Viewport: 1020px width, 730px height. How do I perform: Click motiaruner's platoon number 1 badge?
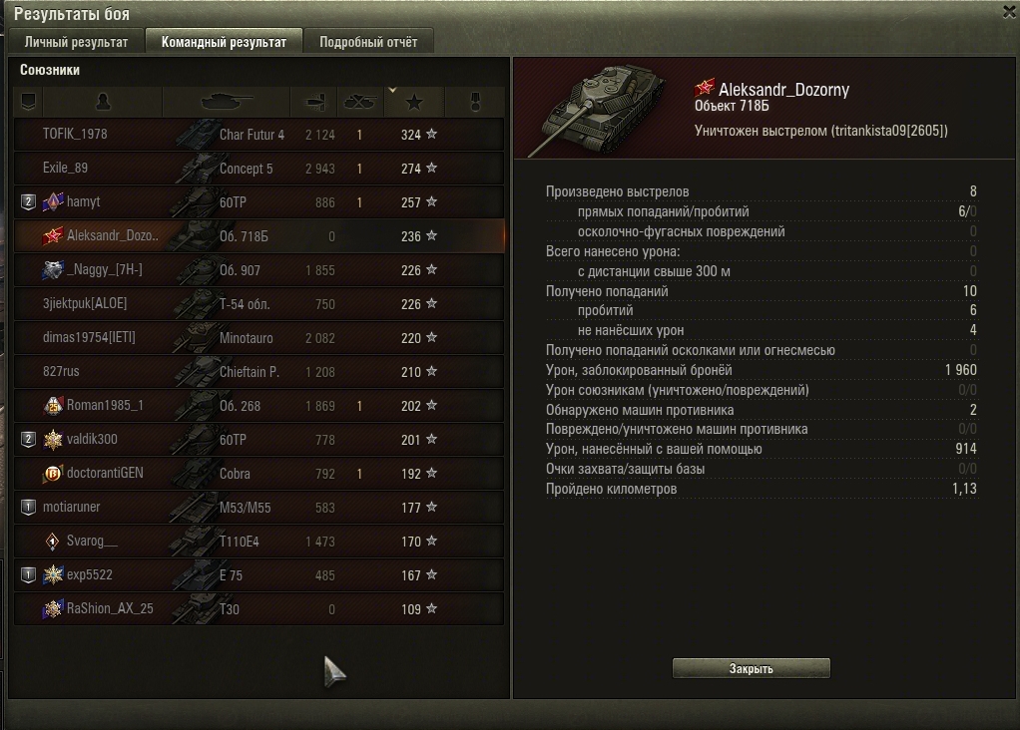click(28, 507)
